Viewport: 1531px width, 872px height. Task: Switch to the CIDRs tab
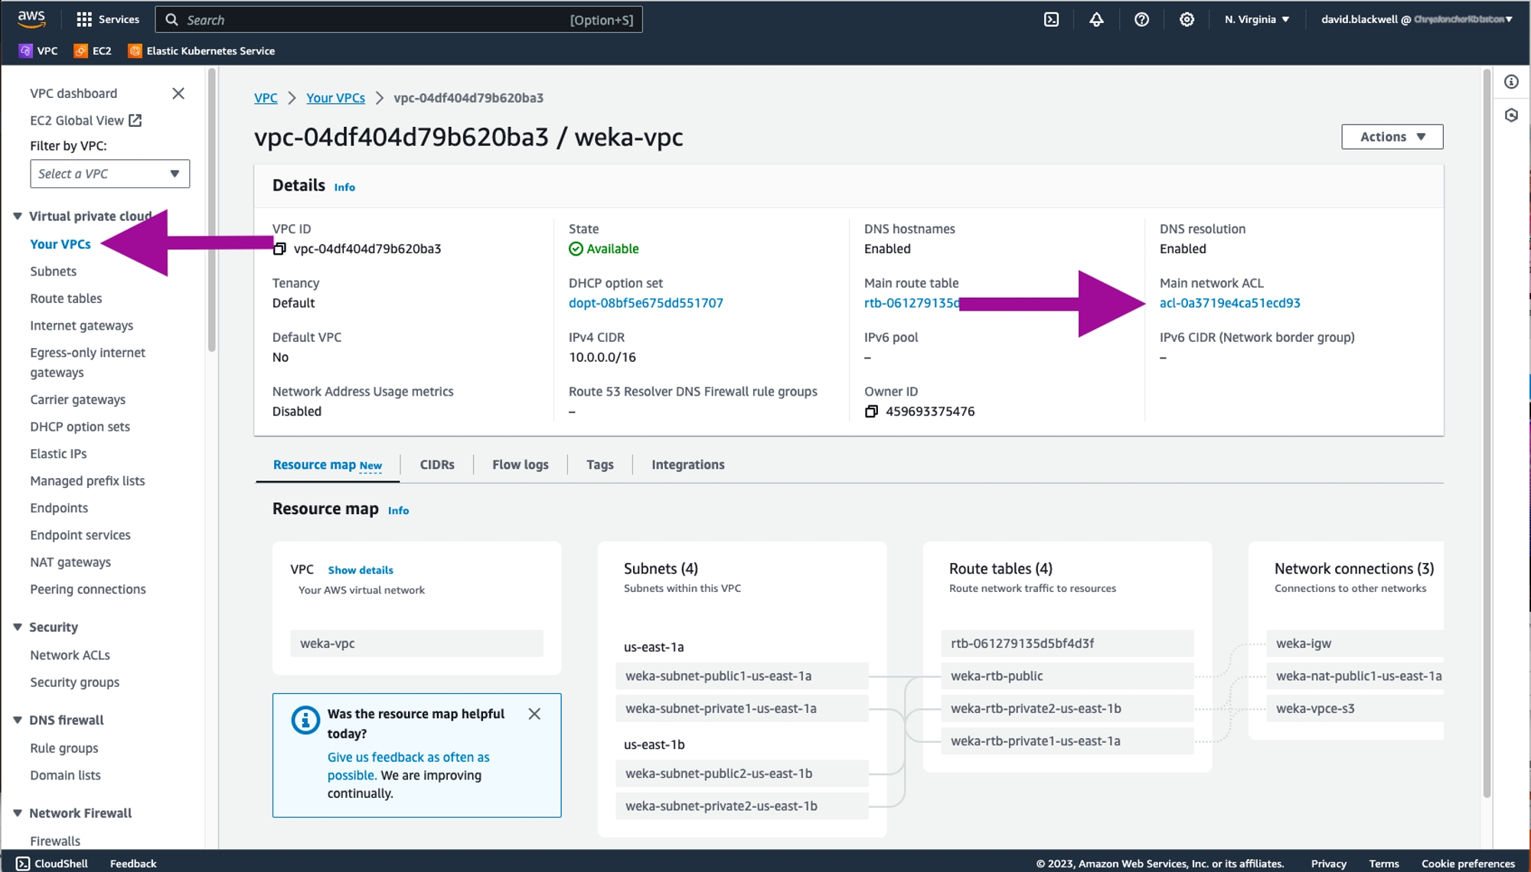point(436,464)
